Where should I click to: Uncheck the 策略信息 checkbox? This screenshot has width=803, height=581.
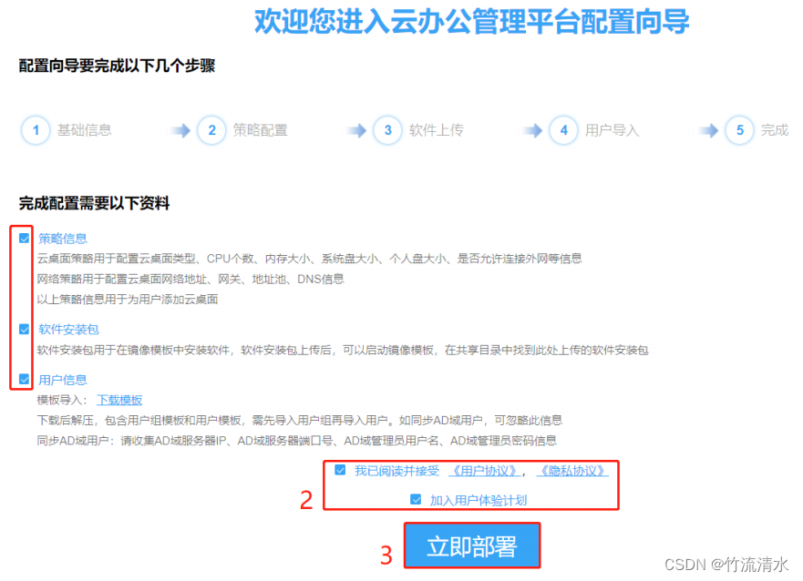(x=24, y=238)
